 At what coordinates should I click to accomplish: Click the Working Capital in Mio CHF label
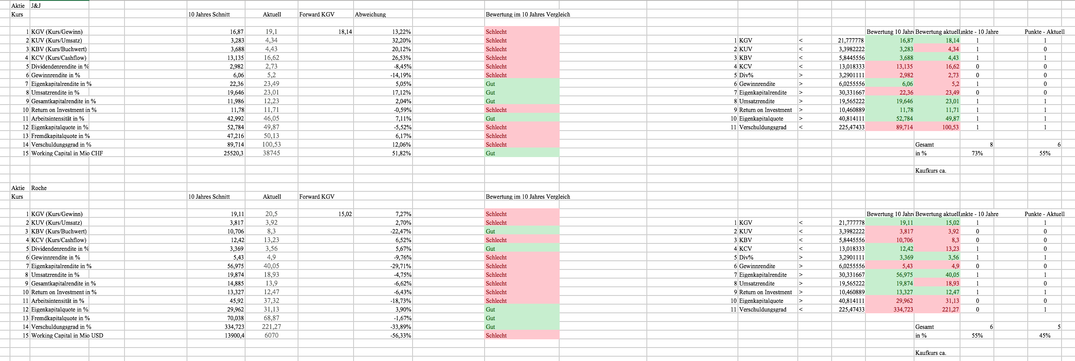coord(67,153)
